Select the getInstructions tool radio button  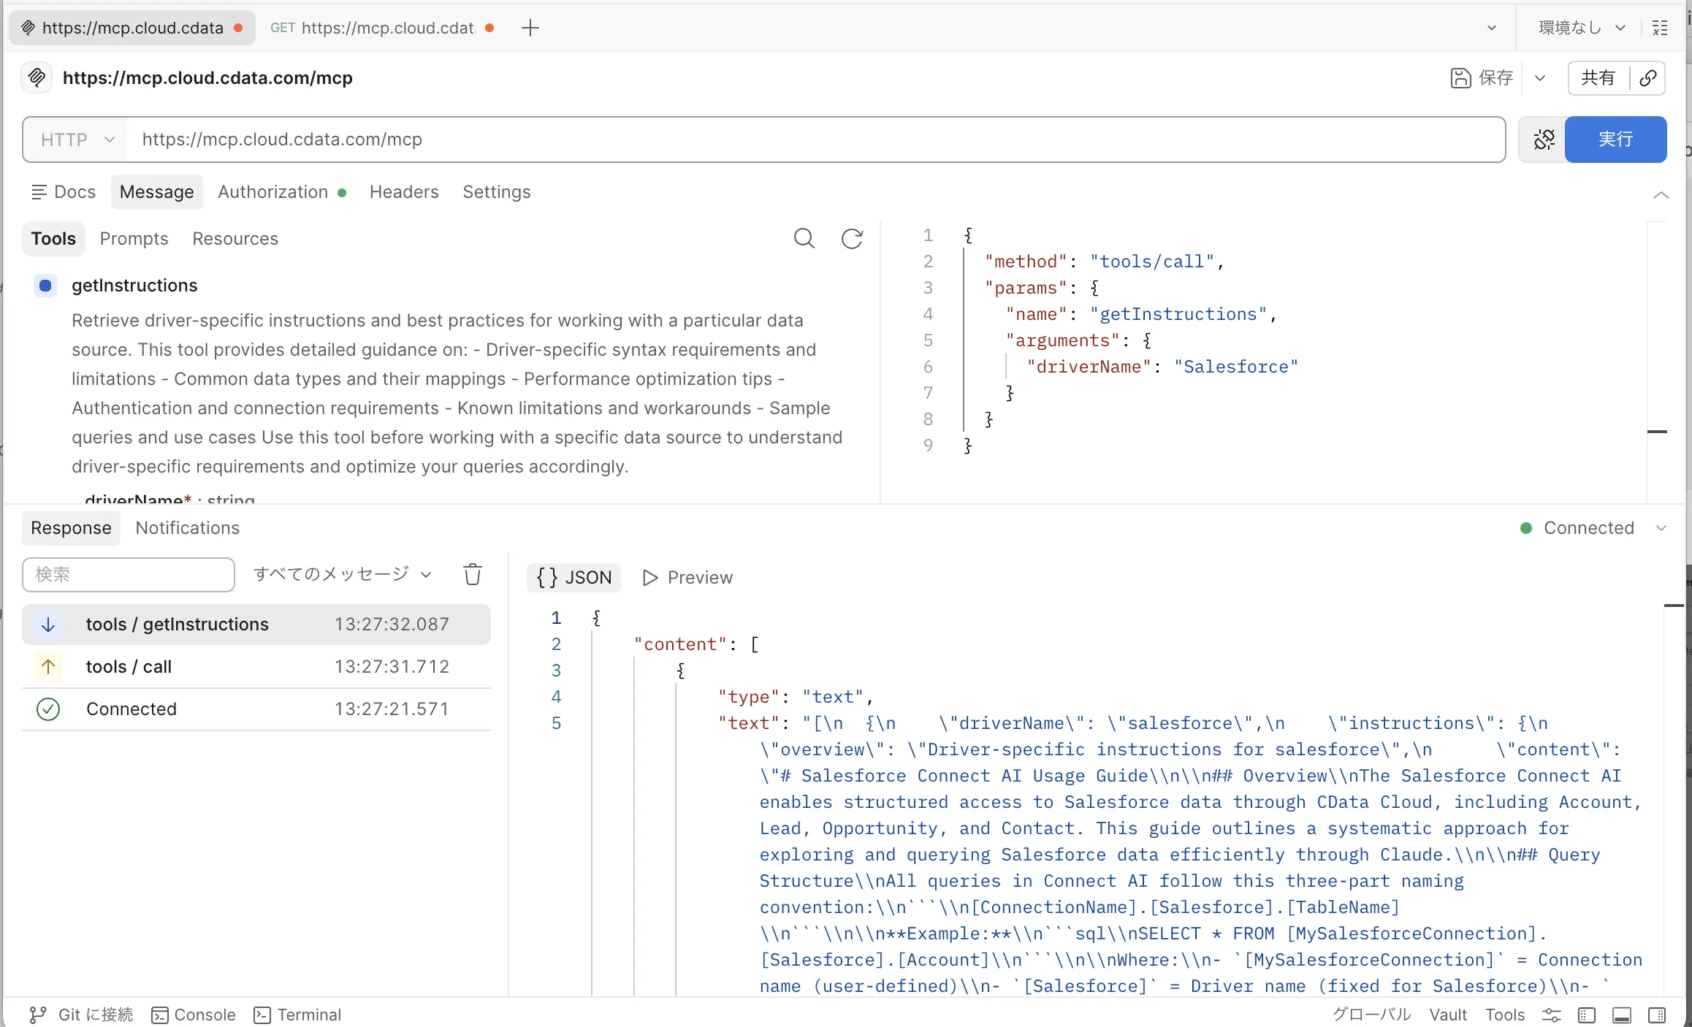(x=45, y=286)
